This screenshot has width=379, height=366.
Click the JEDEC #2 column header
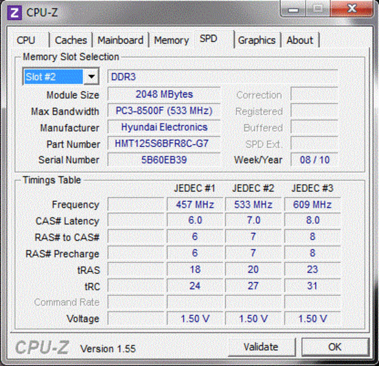(x=253, y=188)
